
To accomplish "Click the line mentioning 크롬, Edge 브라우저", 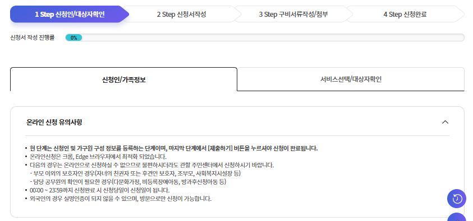I will tap(98, 157).
